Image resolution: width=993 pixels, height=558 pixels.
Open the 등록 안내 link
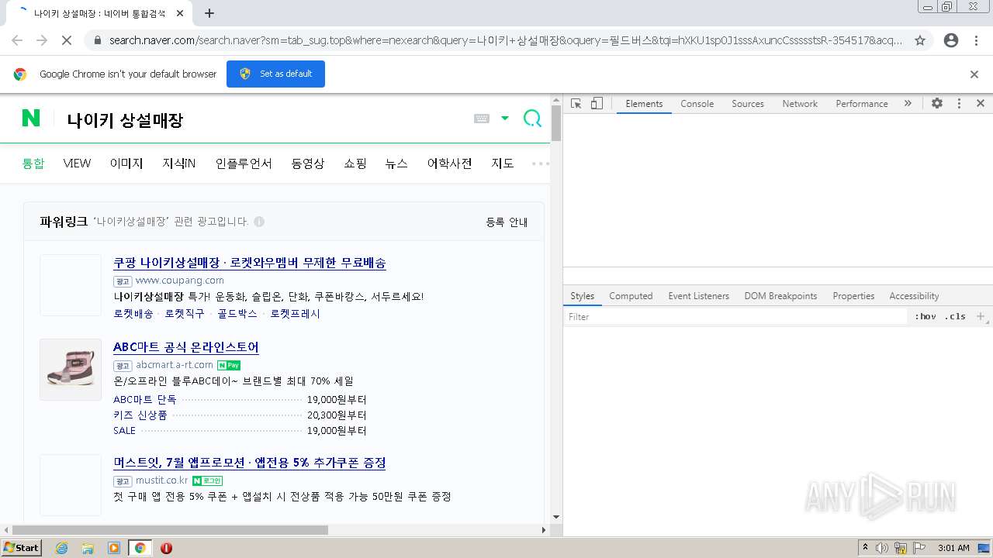click(x=507, y=222)
